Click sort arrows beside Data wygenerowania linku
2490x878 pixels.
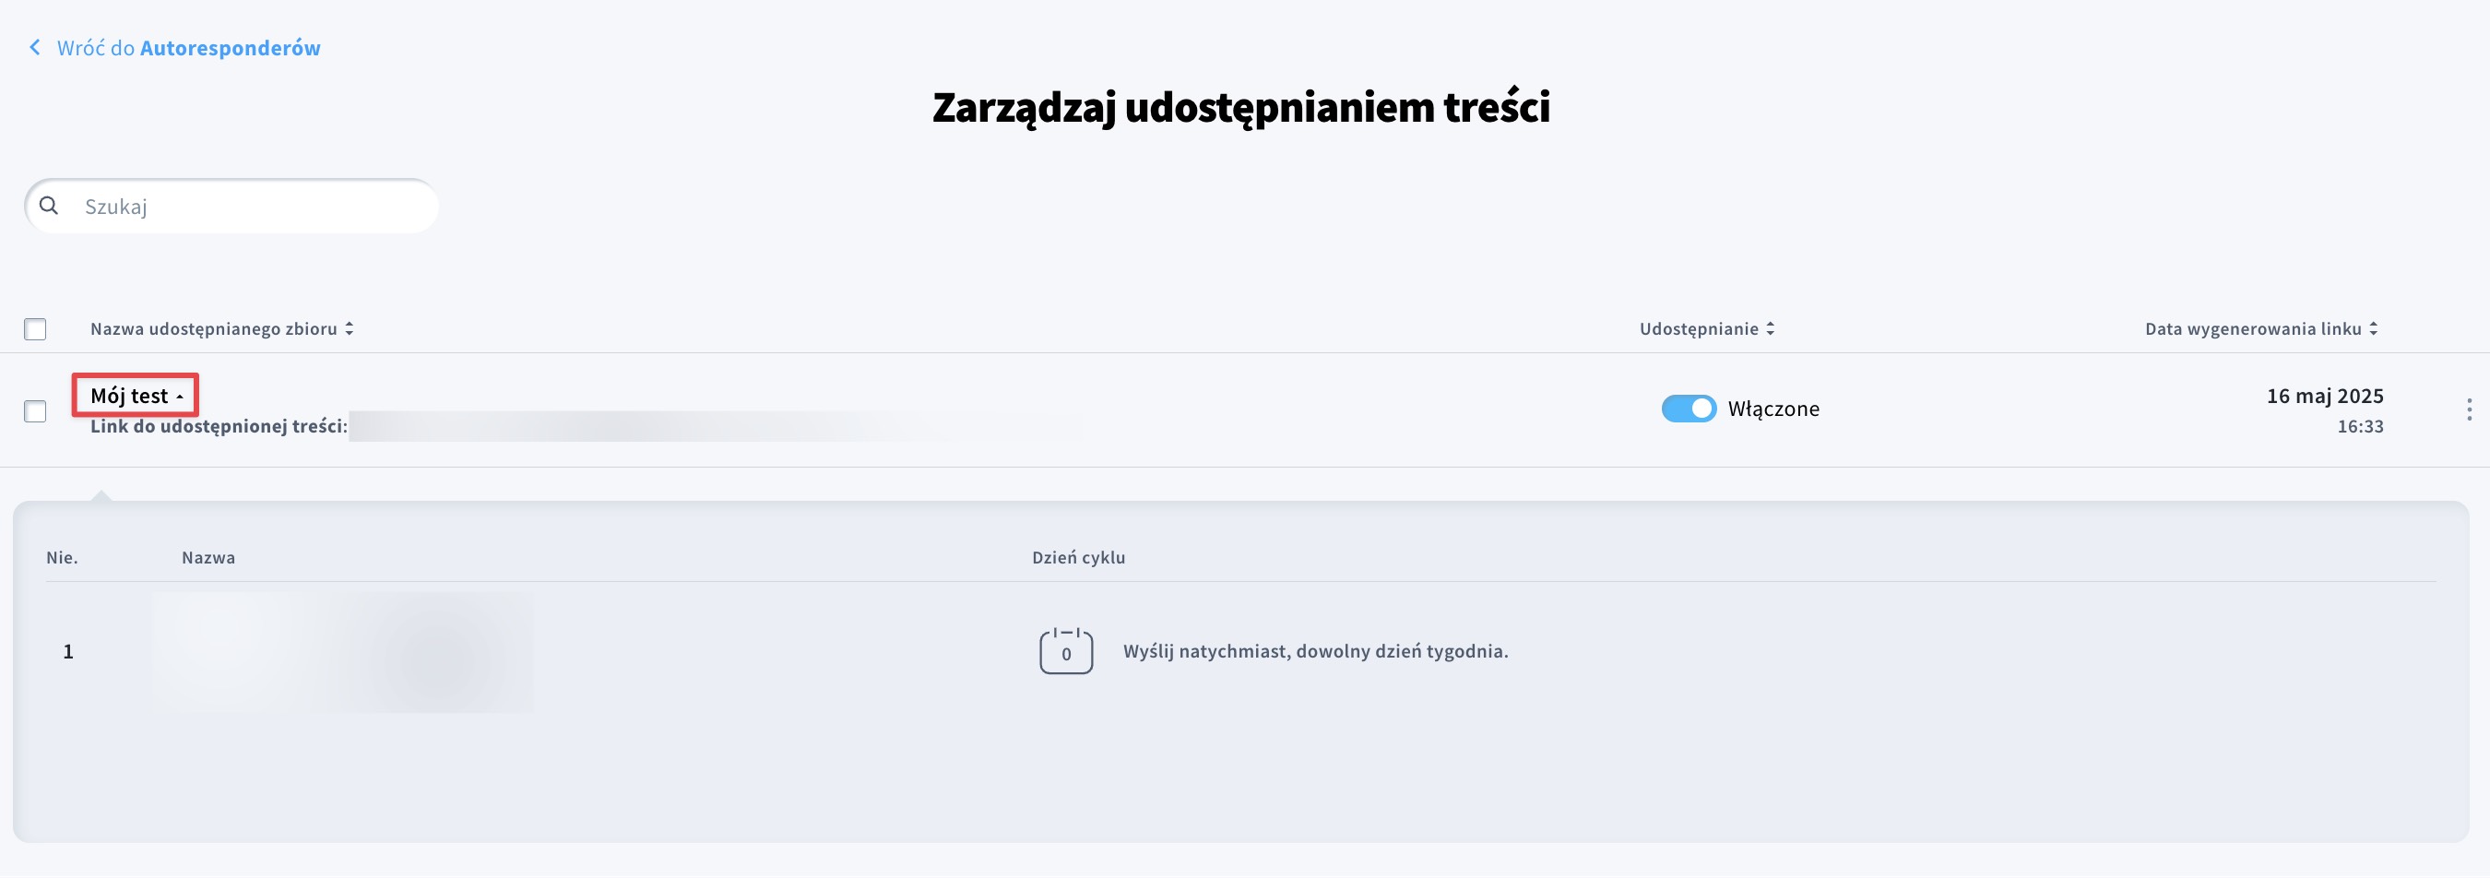2373,328
